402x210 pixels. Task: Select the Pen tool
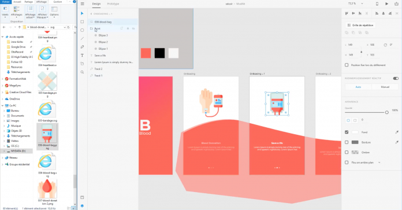(x=82, y=47)
